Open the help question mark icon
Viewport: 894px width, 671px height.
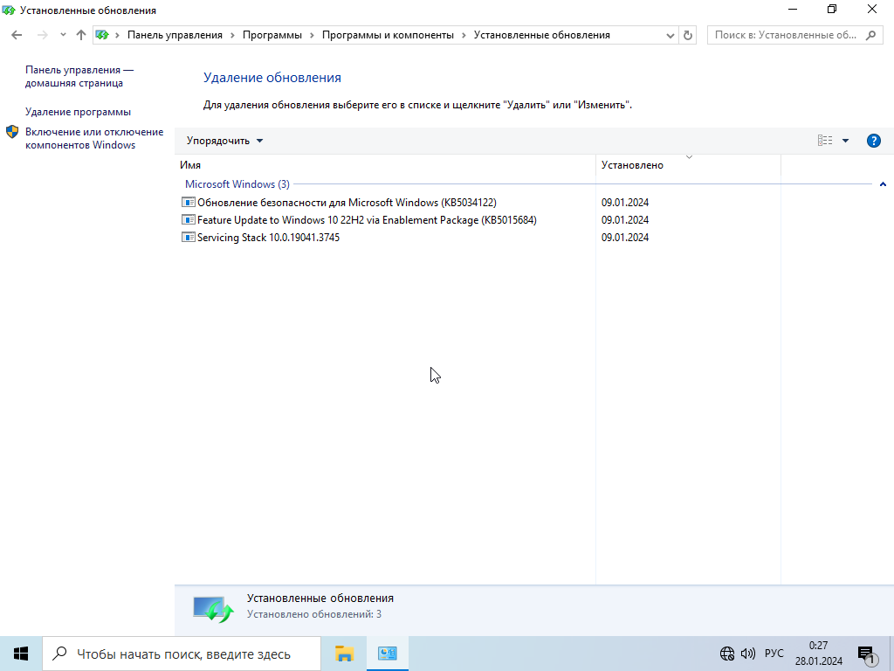tap(873, 141)
